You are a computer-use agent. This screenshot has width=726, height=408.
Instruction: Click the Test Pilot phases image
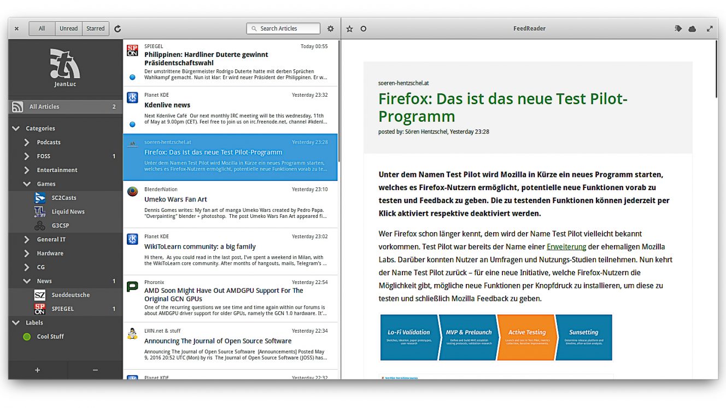click(x=496, y=337)
